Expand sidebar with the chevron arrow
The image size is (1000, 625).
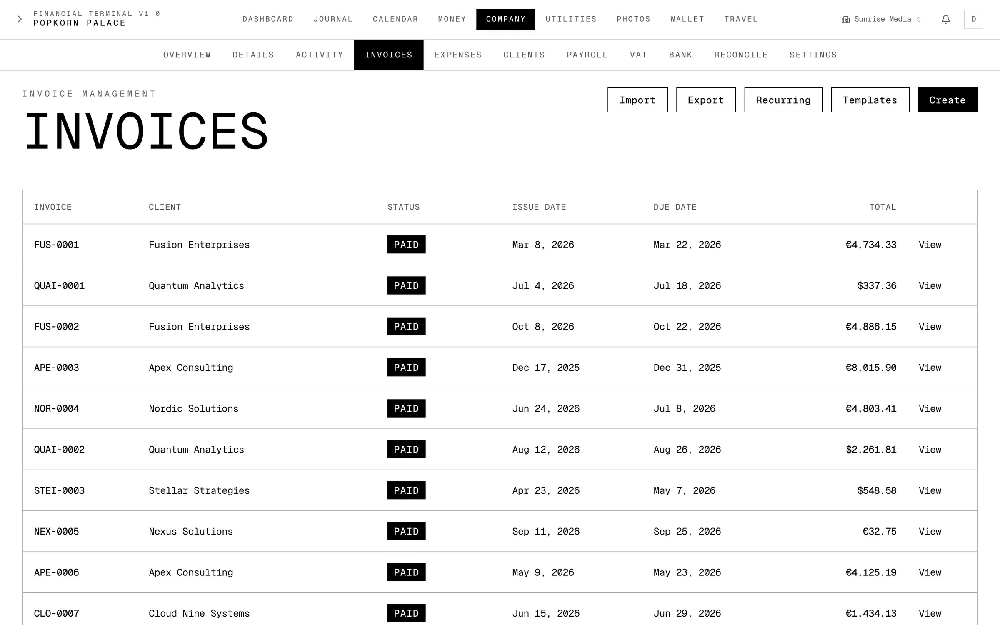tap(20, 19)
